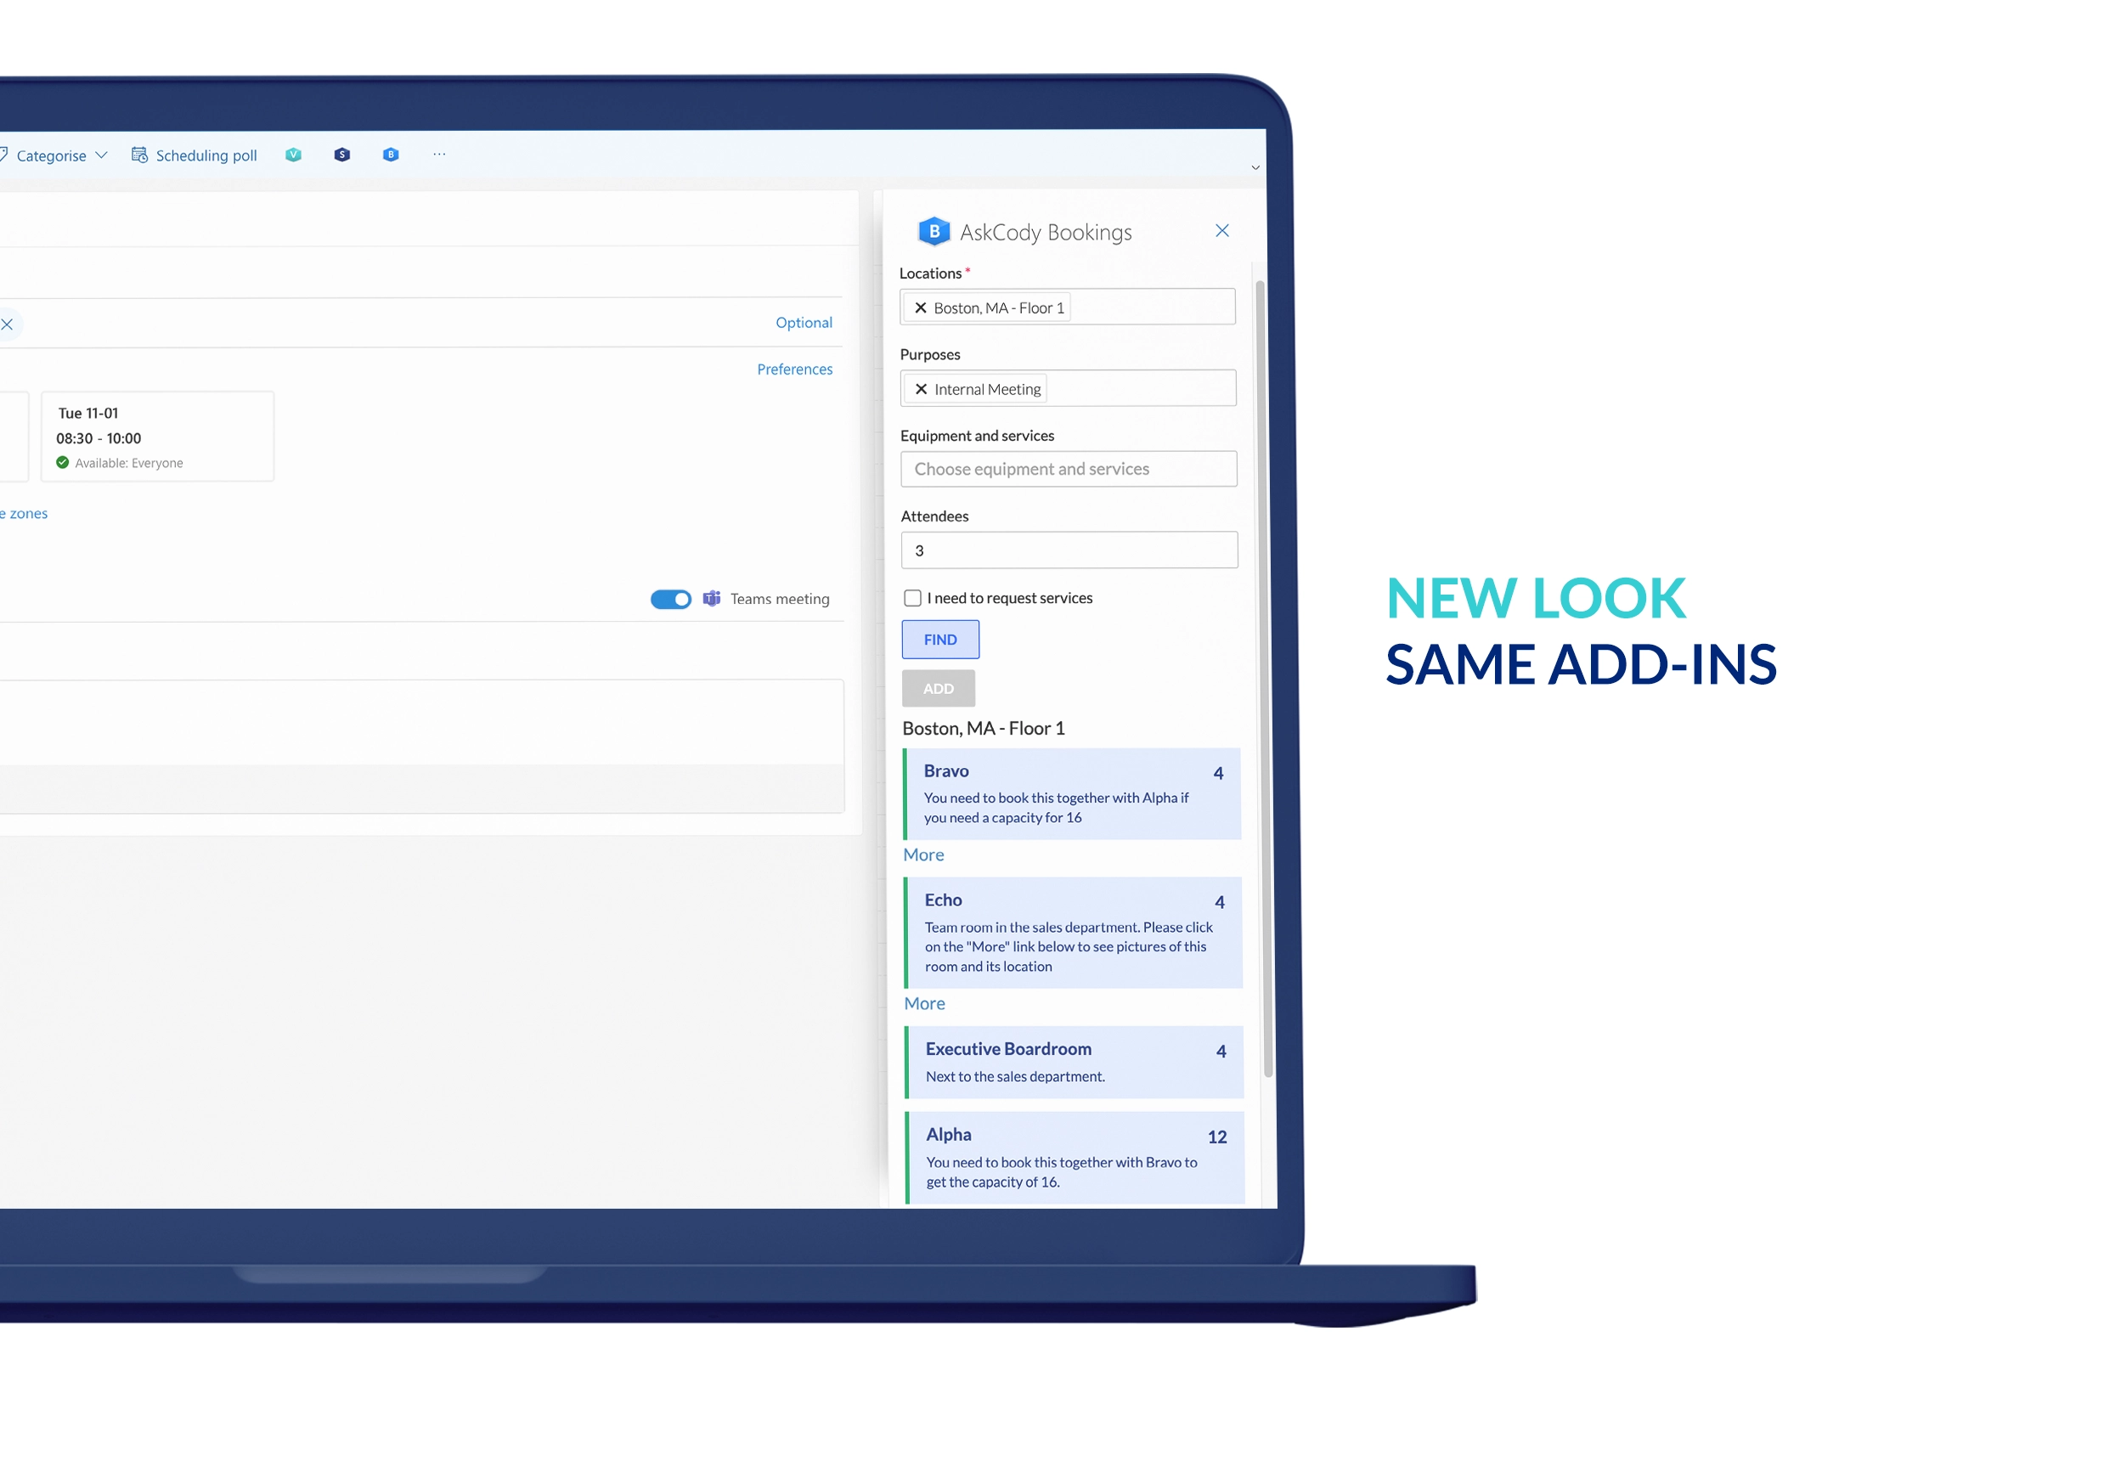Open the teal V add-in icon

293,155
